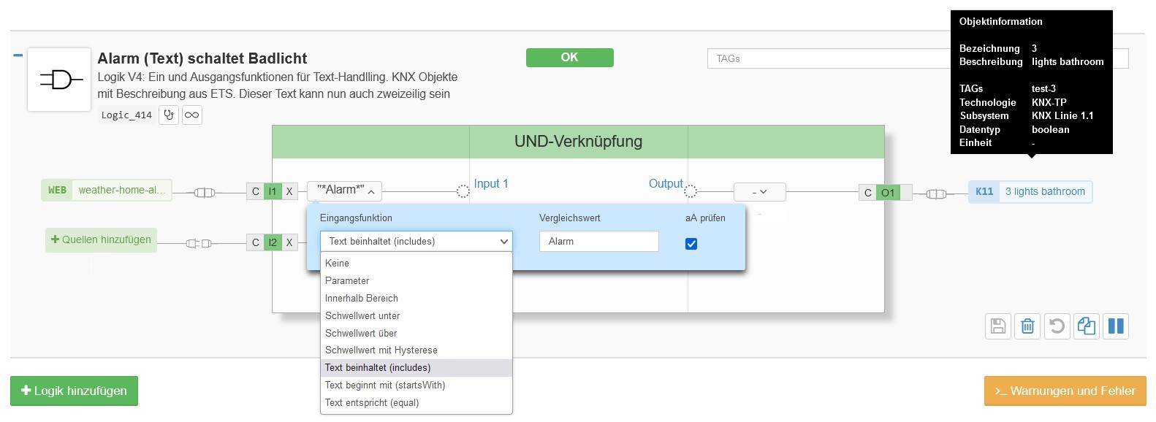Screen dimensions: 1156x422
Task: Toggle the C button beside I1
Action: point(255,191)
